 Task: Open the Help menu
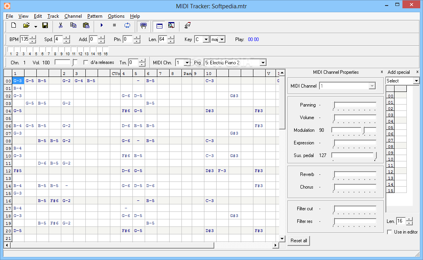pyautogui.click(x=135, y=16)
